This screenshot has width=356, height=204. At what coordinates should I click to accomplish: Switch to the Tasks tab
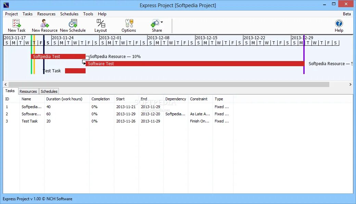(x=10, y=91)
